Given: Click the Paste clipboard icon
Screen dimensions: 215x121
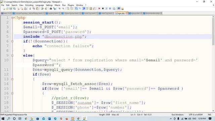Looking at the screenshot, I should pos(37,9).
